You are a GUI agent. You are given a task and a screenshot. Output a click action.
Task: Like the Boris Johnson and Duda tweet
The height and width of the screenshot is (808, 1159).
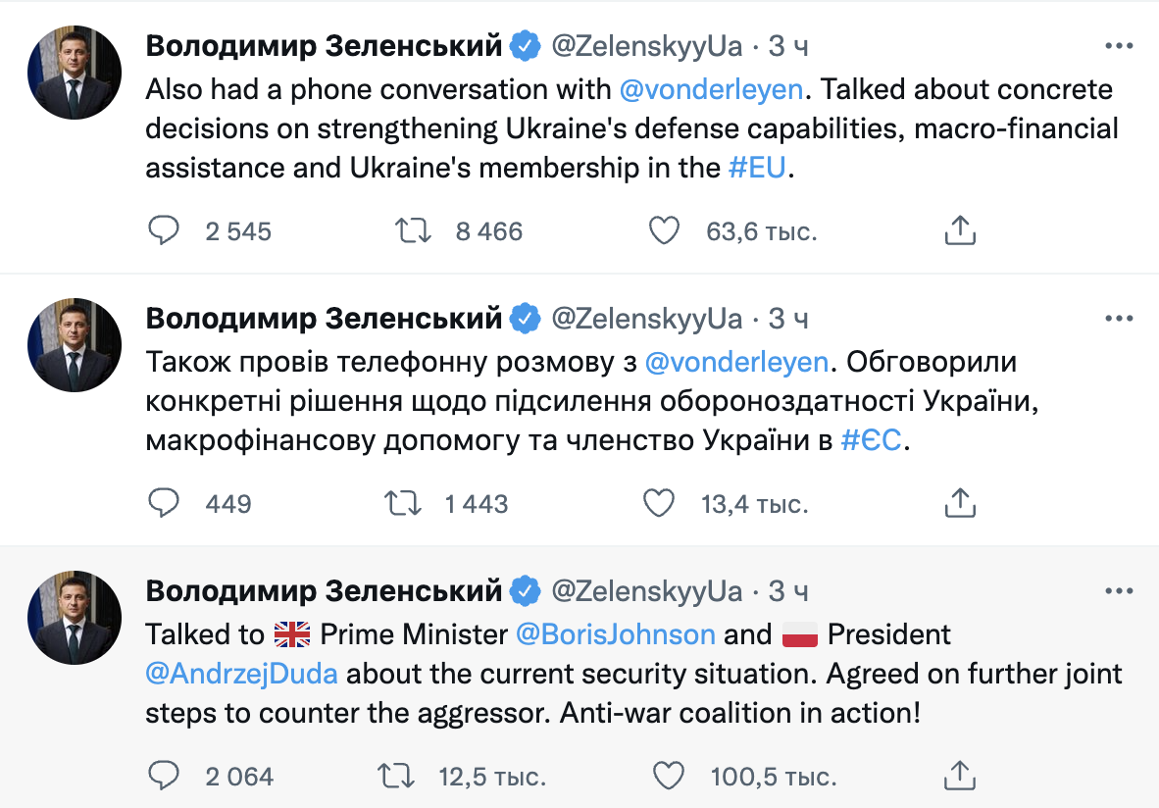click(x=669, y=777)
